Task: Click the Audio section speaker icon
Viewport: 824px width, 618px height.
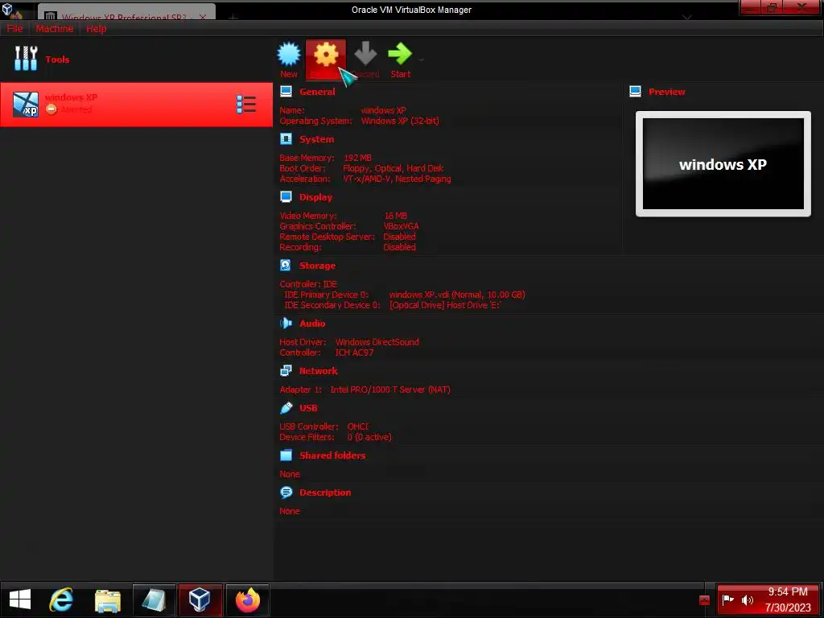Action: point(286,323)
